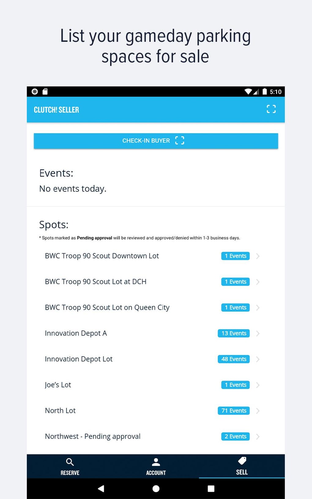
Task: Switch to the Account tab
Action: (156, 466)
